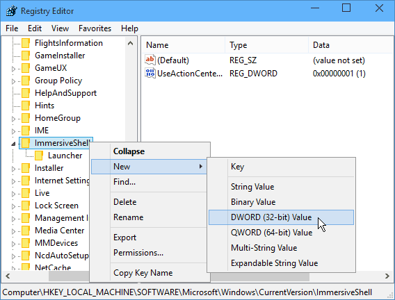
Task: Click the tree scroll-up arrow
Action: tap(131, 43)
